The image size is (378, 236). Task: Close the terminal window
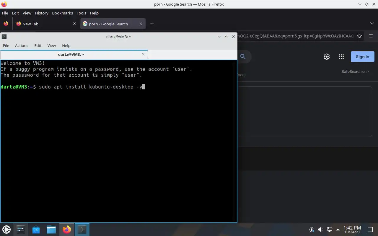[x=233, y=37]
